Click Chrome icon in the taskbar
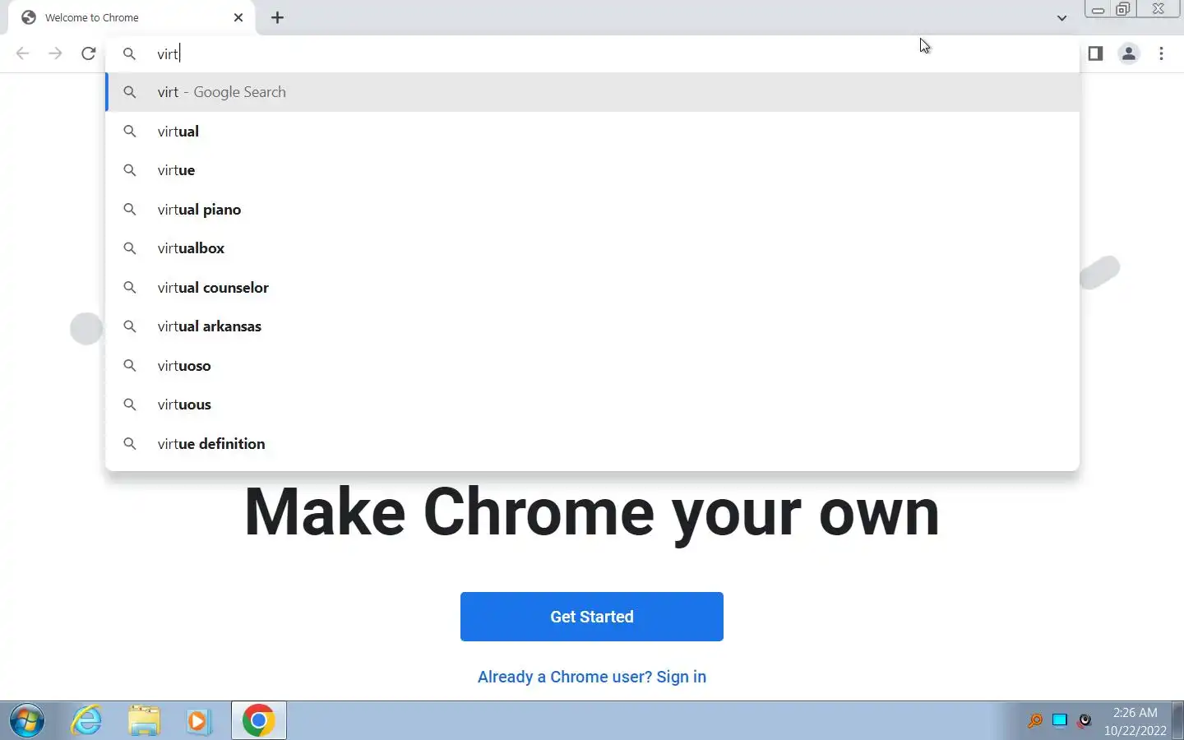This screenshot has height=740, width=1184. tap(258, 721)
